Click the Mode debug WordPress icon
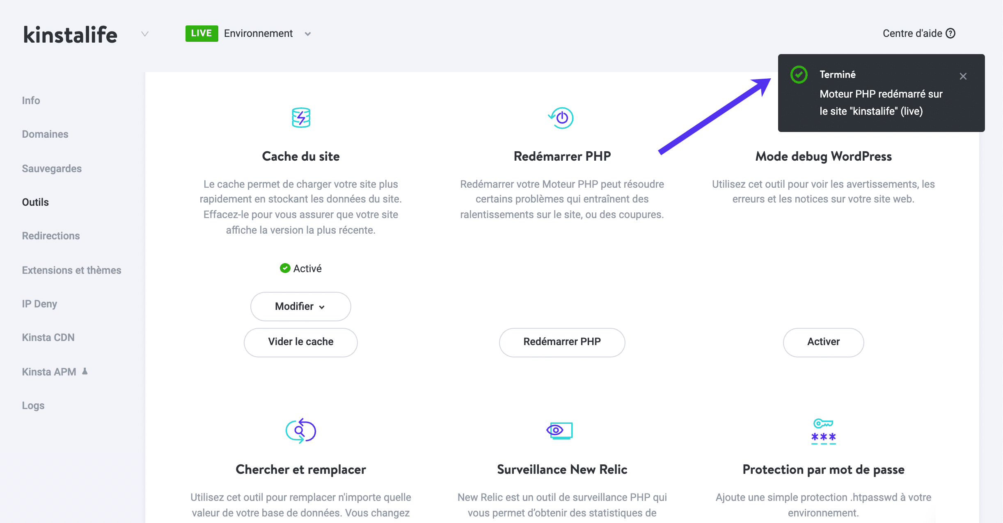Image resolution: width=1003 pixels, height=523 pixels. click(x=822, y=118)
